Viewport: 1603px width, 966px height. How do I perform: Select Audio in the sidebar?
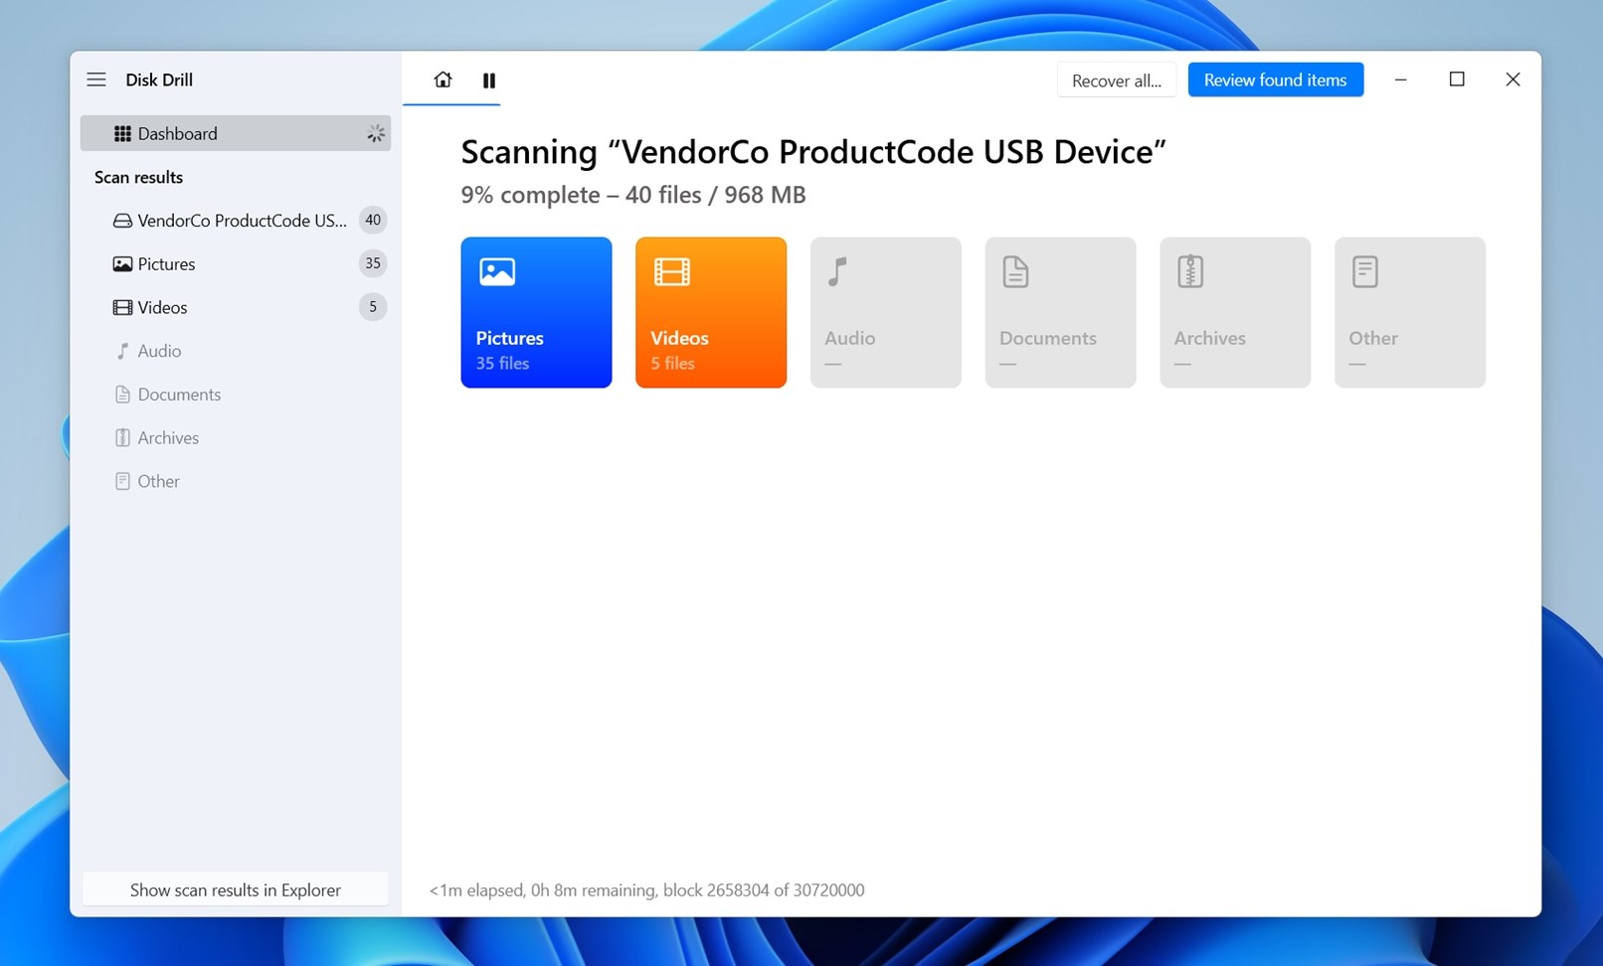236,351
